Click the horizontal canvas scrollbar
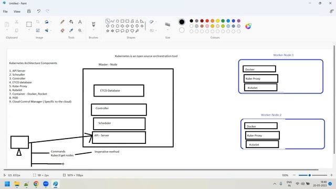This screenshot has height=189, width=336. click(161, 170)
